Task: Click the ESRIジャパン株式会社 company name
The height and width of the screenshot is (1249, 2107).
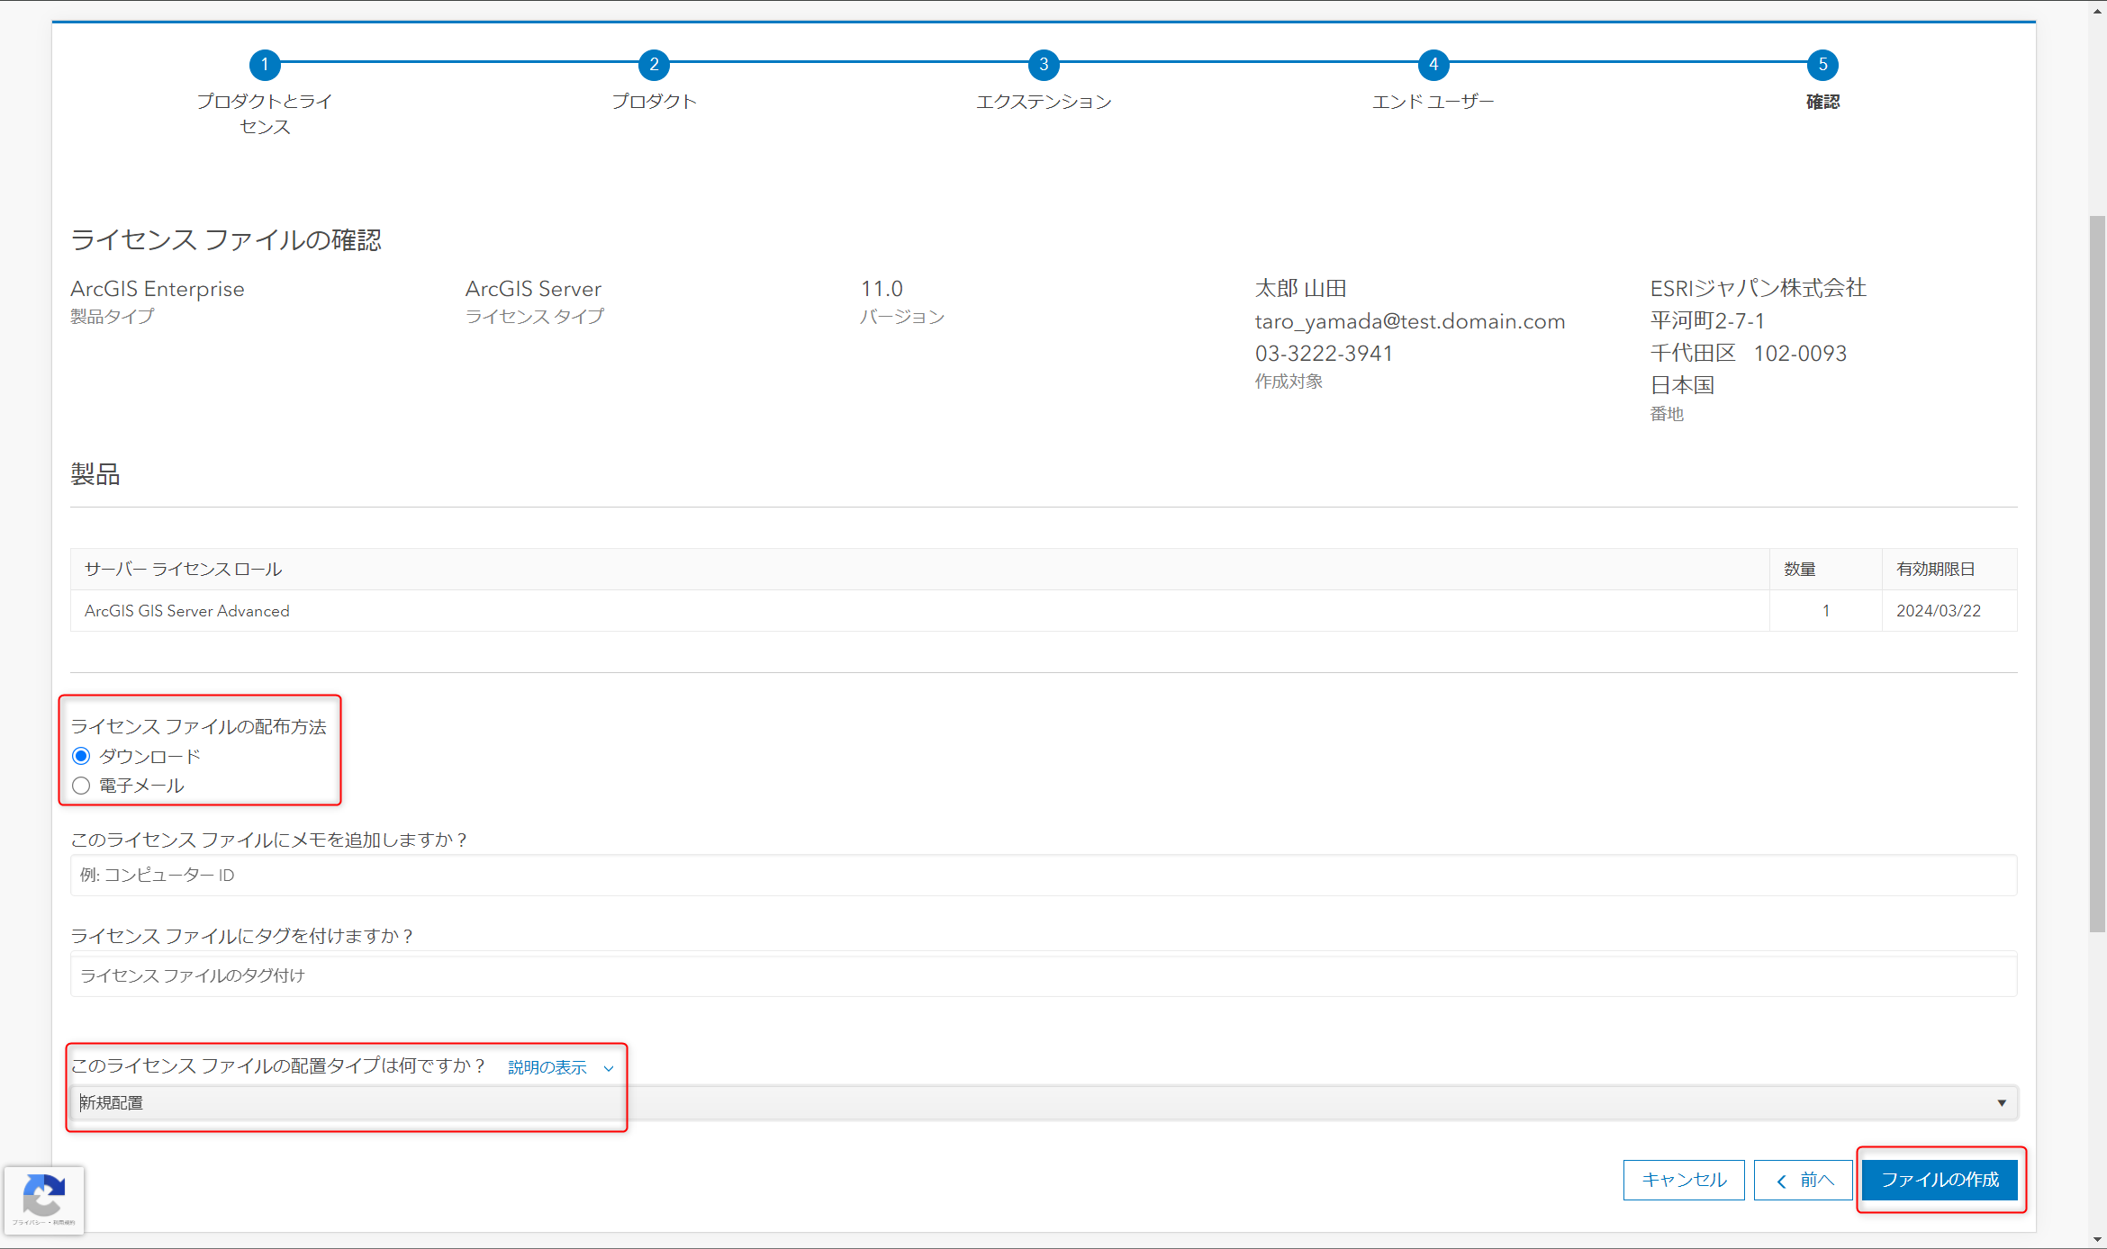Action: coord(1758,288)
